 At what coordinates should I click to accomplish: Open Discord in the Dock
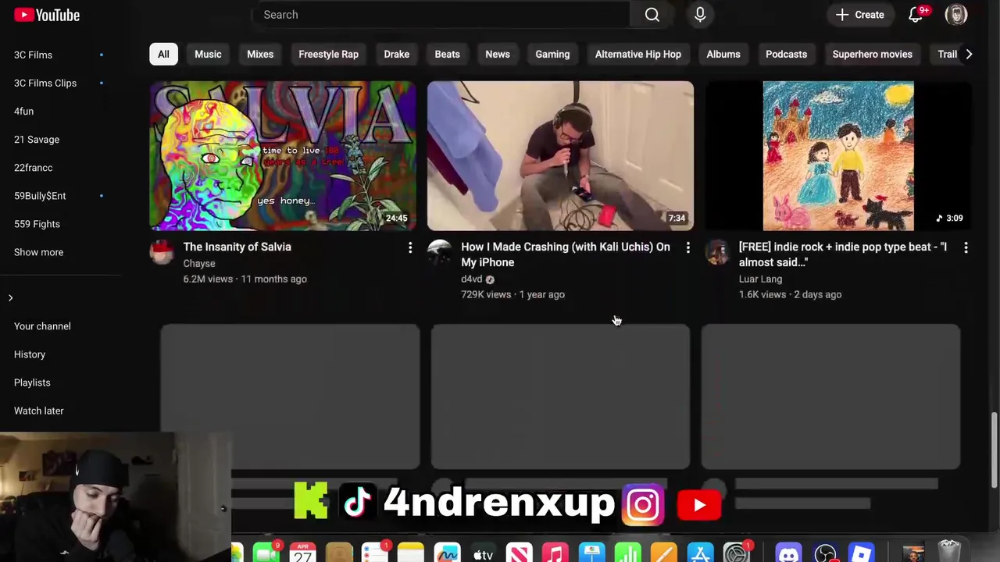tap(789, 553)
